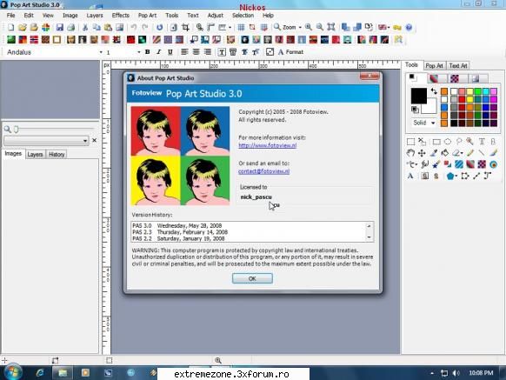Toggle align text right

point(208,52)
